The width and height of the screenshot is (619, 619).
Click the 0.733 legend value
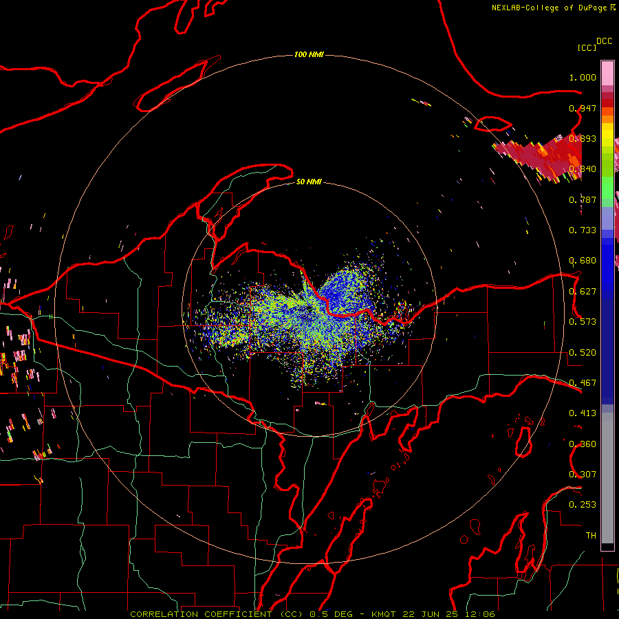(x=583, y=230)
